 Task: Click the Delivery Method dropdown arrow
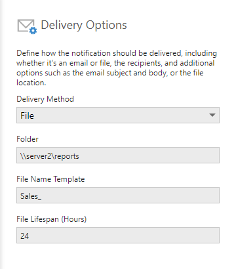pos(212,115)
